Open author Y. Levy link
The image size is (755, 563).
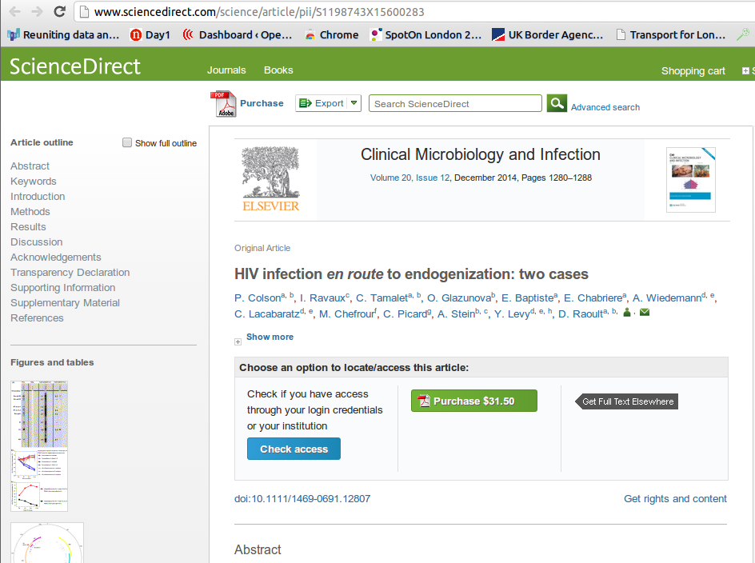click(x=512, y=314)
